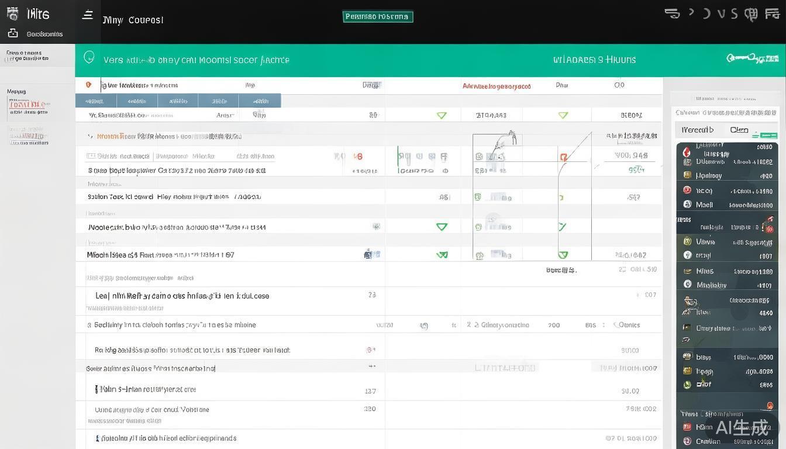This screenshot has height=449, width=786.
Task: Click the orange shield icon above blue tabs
Action: point(88,85)
